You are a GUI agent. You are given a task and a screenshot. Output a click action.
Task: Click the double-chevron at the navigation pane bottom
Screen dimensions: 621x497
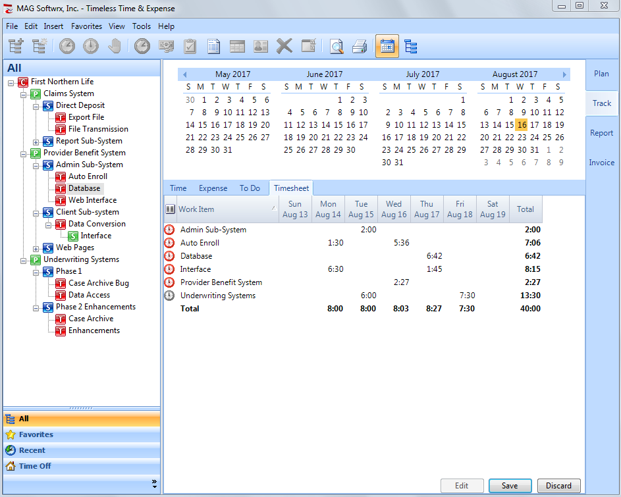[x=154, y=483]
